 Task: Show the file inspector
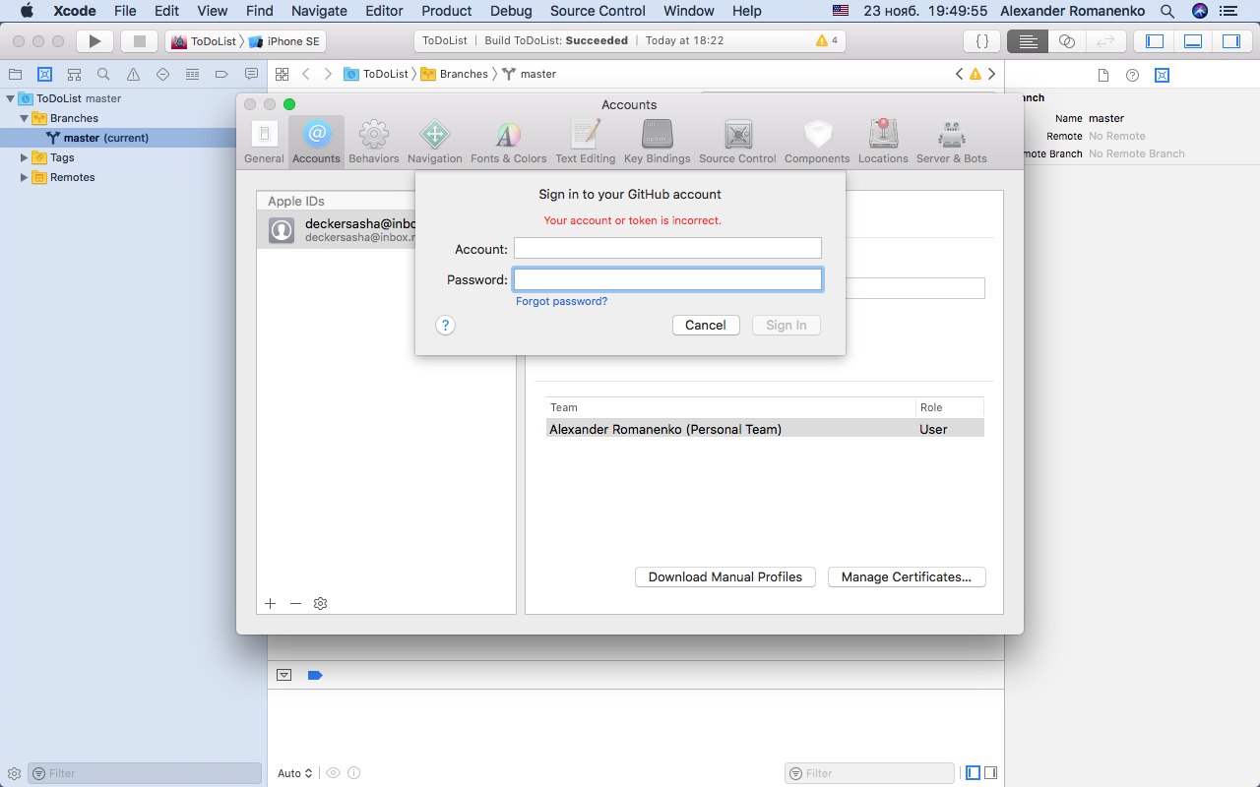(x=1103, y=75)
